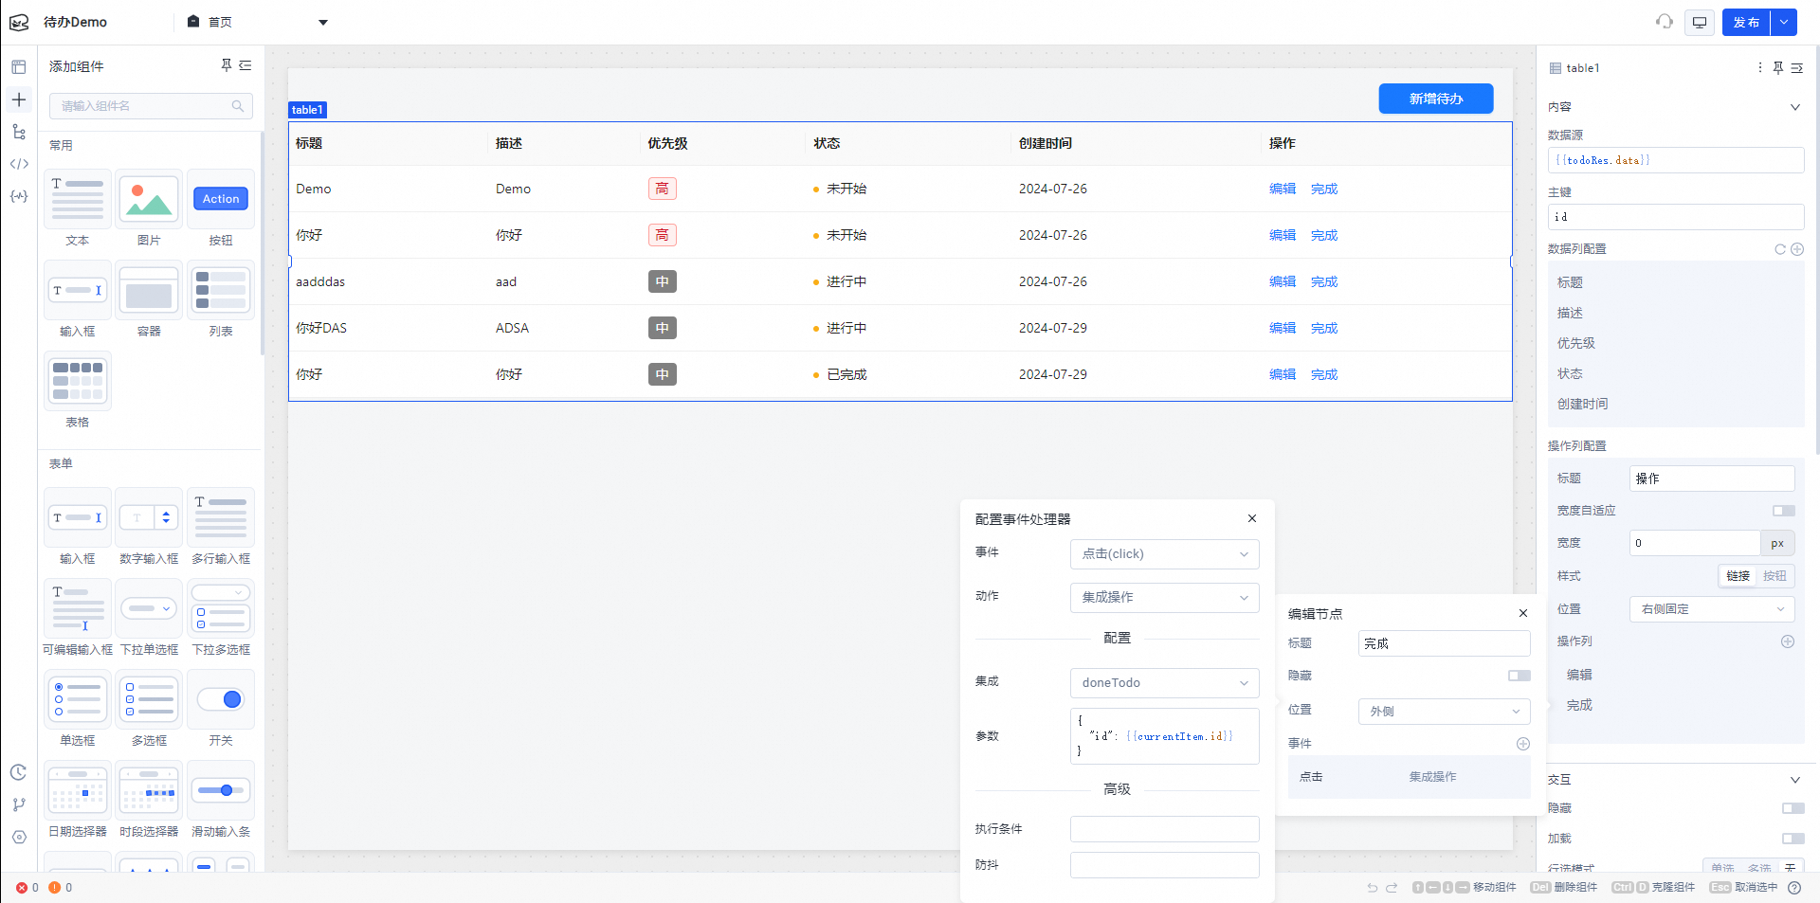This screenshot has height=903, width=1820.
Task: Select 编辑 in 操作列 list
Action: pos(1579,675)
